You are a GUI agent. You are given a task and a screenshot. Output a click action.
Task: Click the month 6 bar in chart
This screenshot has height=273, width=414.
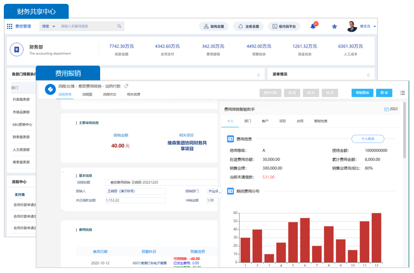305,240
